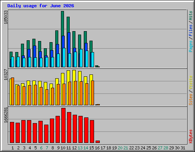Click the day 26 axis label
Image resolution: width=195 pixels, height=152 pixels.
(x=154, y=148)
